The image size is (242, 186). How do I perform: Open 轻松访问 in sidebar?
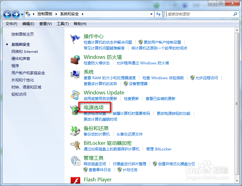19,94
